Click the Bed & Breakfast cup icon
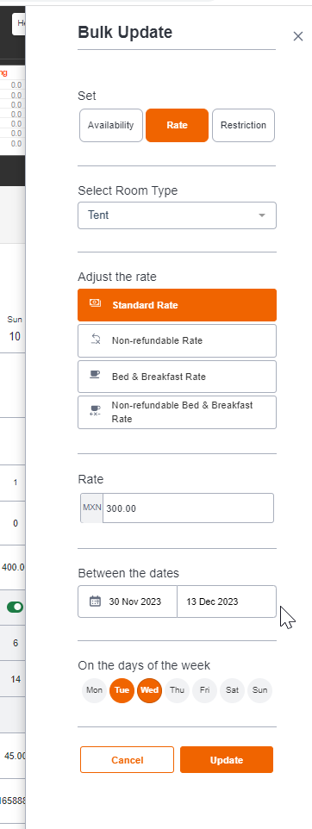Image resolution: width=312 pixels, height=829 pixels. point(95,375)
